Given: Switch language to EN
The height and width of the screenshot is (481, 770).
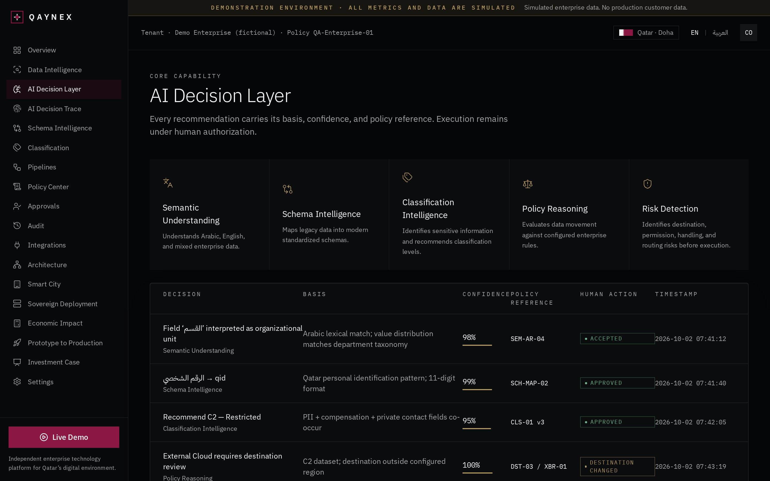Looking at the screenshot, I should click(695, 33).
